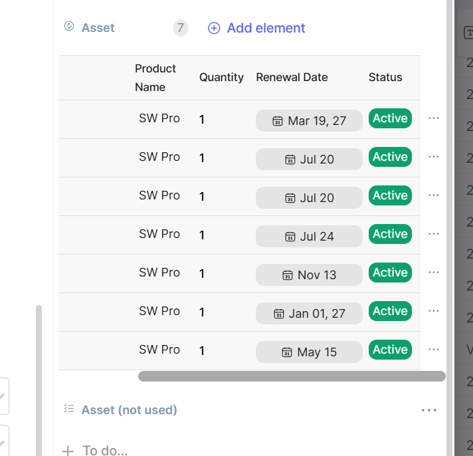This screenshot has width=473, height=456.
Task: Click the Quantity column header
Action: (221, 77)
